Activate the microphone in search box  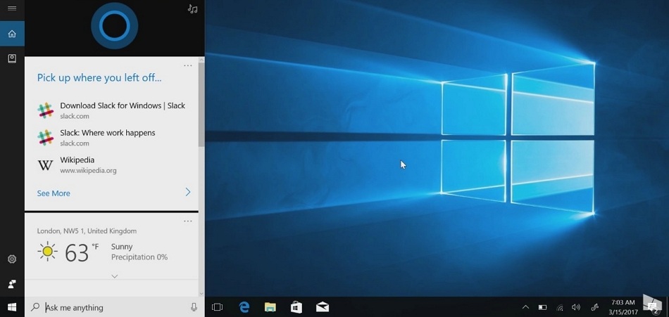[x=194, y=307]
